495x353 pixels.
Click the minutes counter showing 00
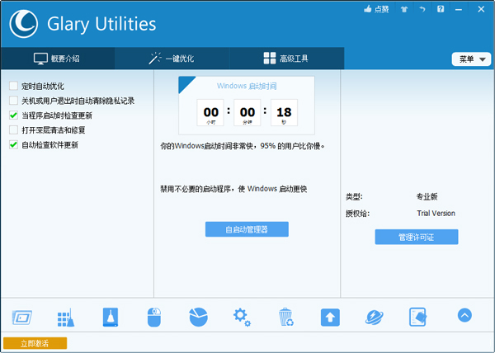click(247, 113)
